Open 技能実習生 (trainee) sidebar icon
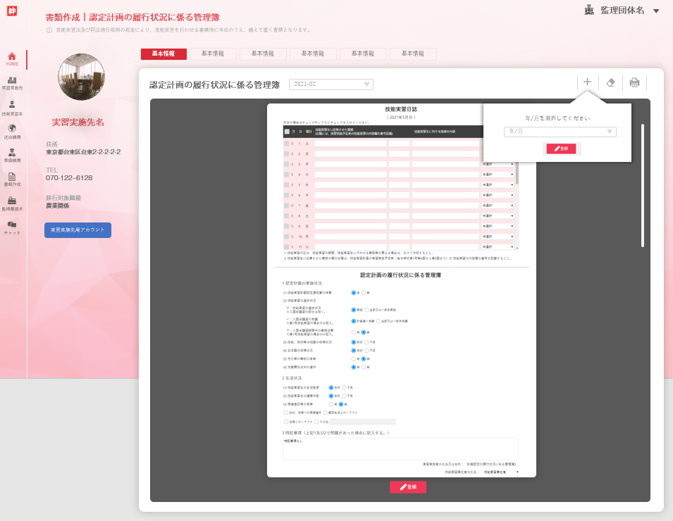673x521 pixels. [x=12, y=106]
